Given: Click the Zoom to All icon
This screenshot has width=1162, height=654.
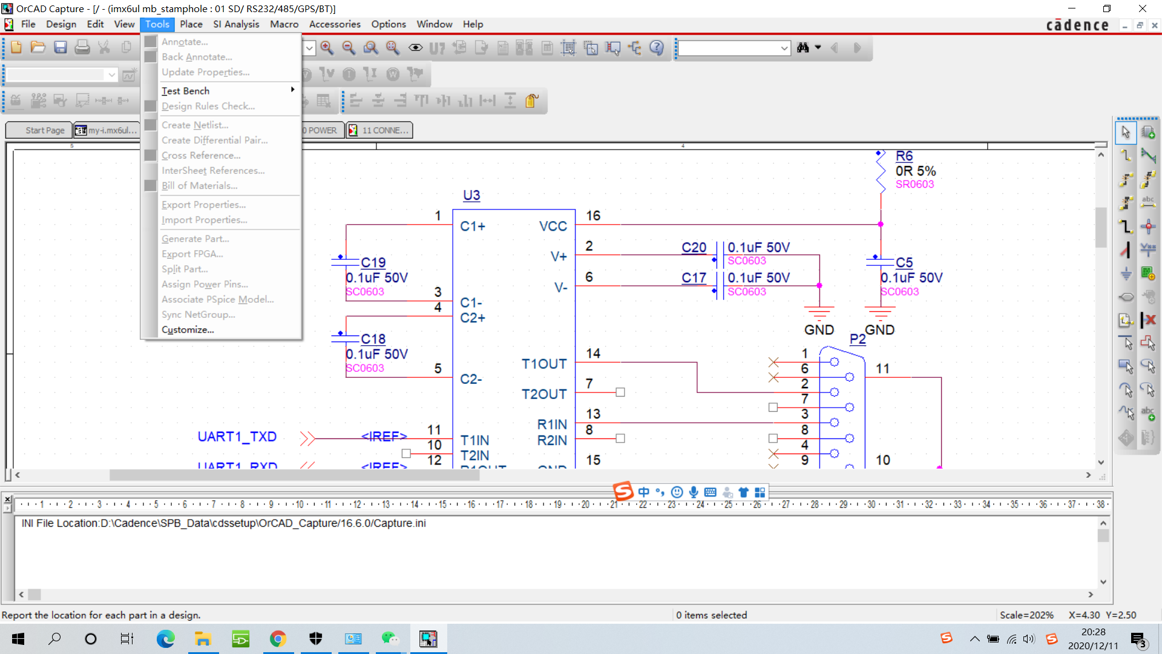Looking at the screenshot, I should [x=393, y=48].
